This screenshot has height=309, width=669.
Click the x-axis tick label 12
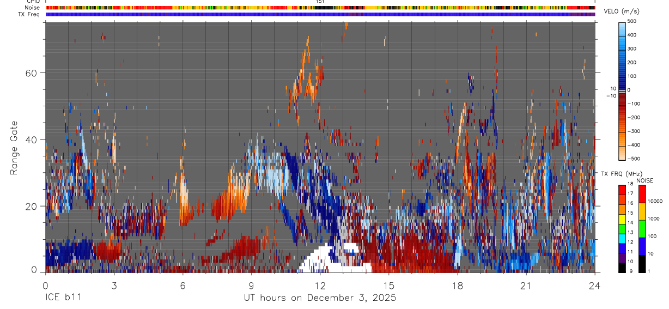320,286
